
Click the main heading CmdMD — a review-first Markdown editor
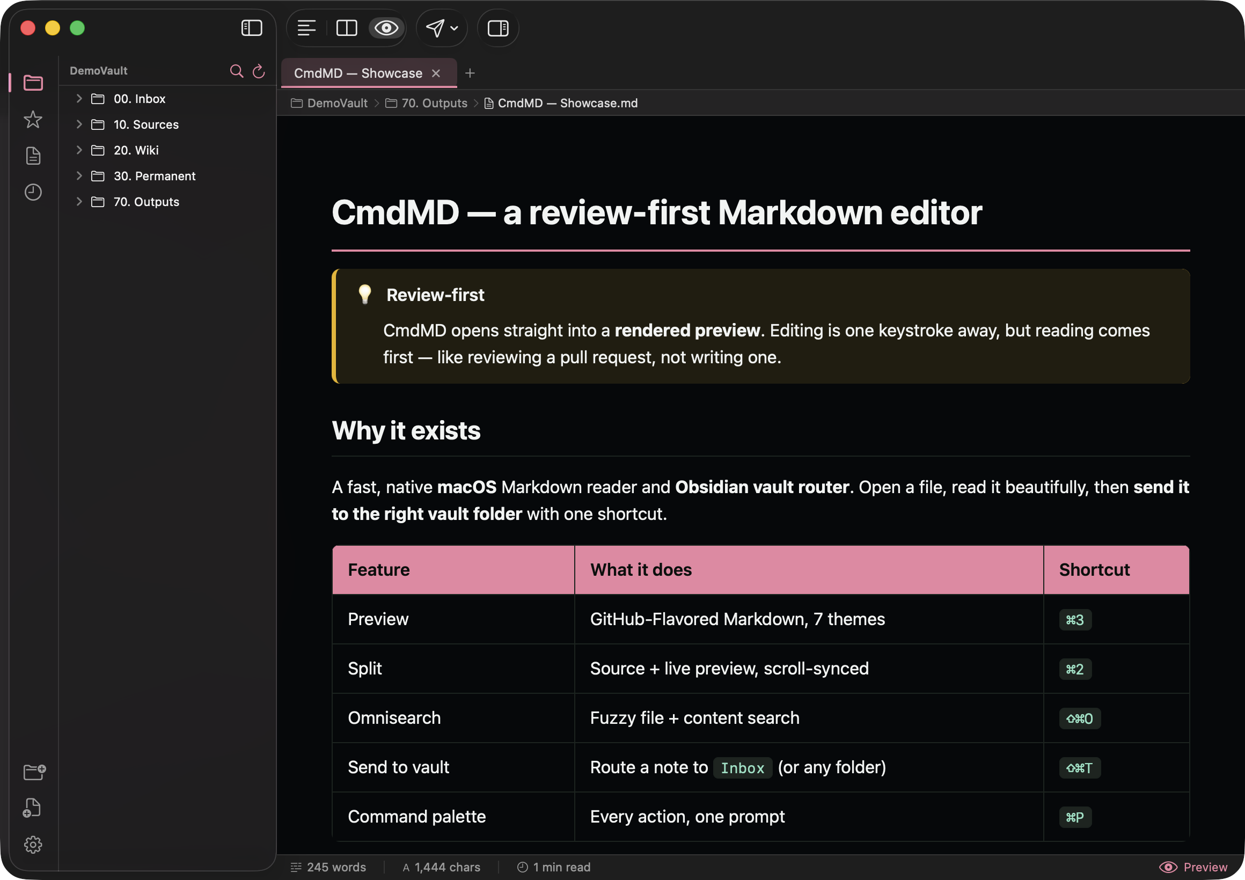657,212
